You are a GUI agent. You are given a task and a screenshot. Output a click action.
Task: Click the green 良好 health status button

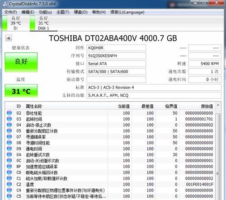point(21,62)
